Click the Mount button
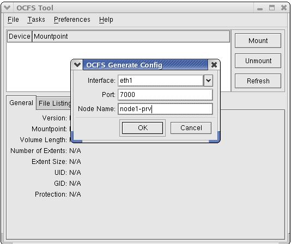The height and width of the screenshot is (244, 291). tap(258, 41)
